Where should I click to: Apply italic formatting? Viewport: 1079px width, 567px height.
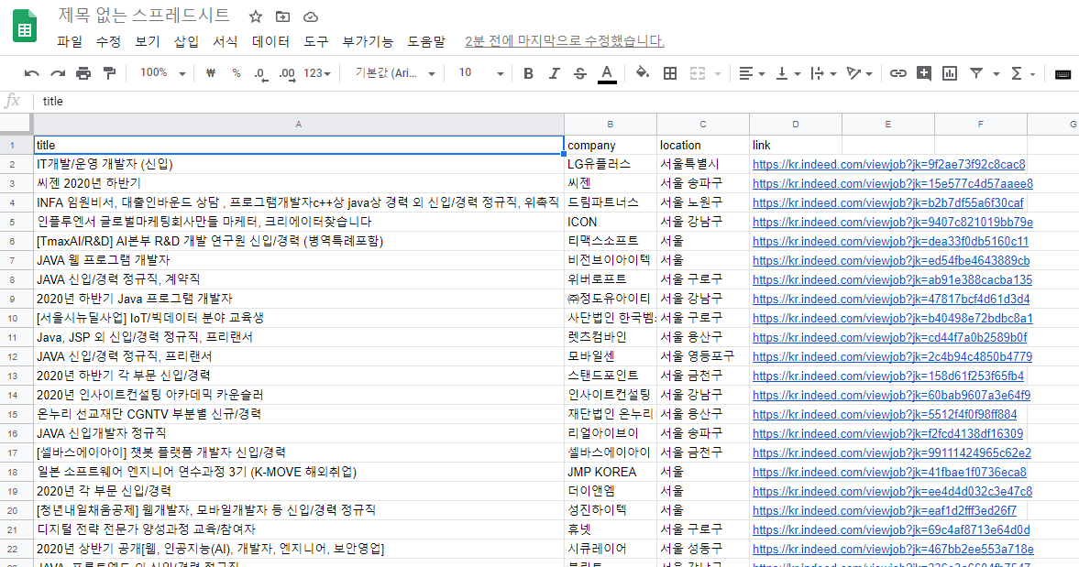click(554, 73)
